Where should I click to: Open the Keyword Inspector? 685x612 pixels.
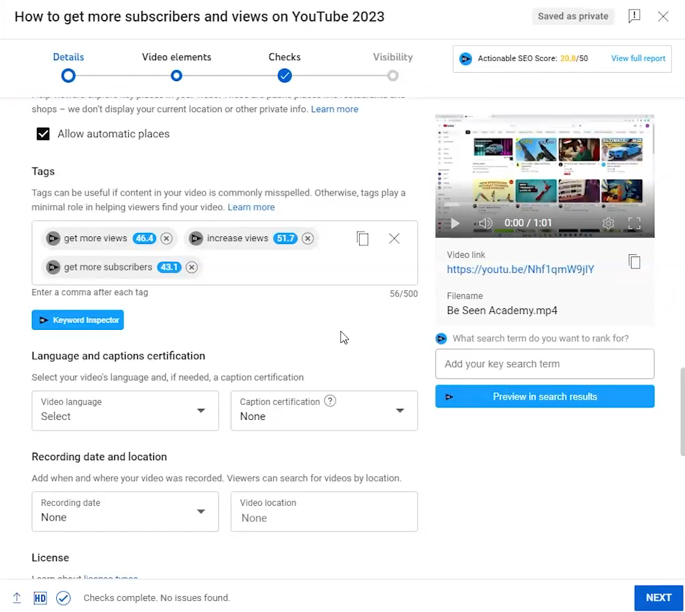point(77,320)
